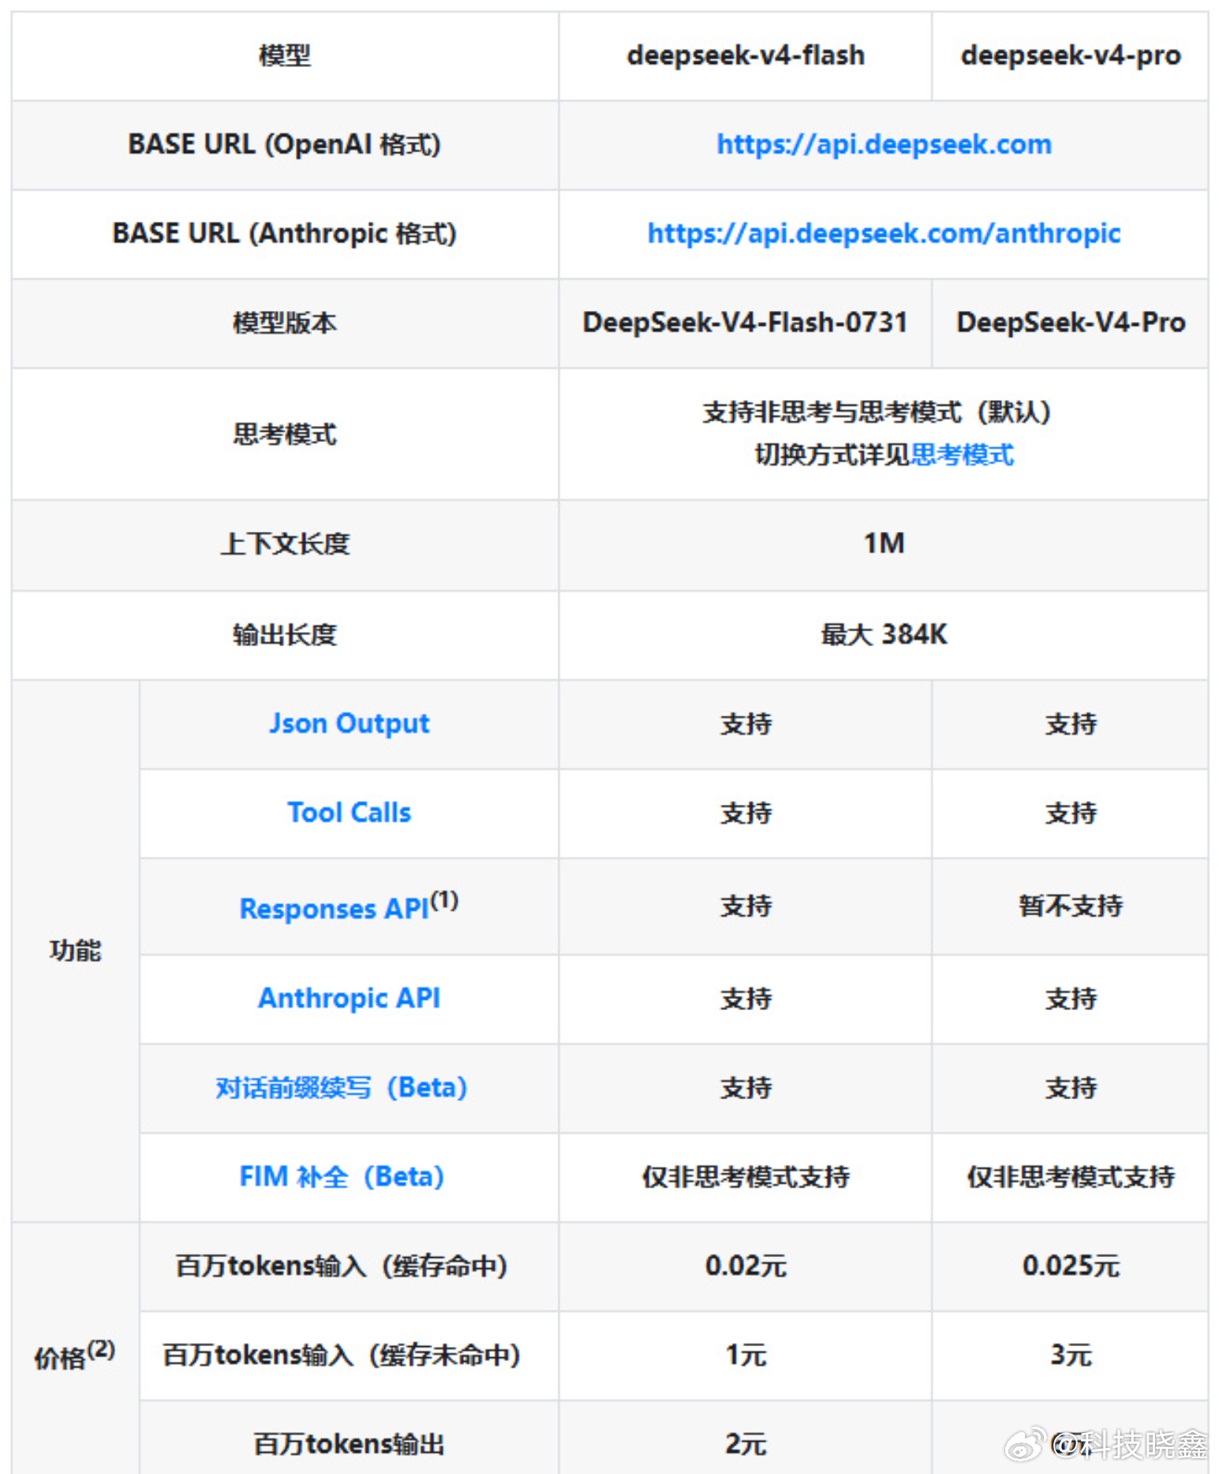The image size is (1219, 1474).
Task: Open the FIM 补全 (Beta) link
Action: (342, 1177)
